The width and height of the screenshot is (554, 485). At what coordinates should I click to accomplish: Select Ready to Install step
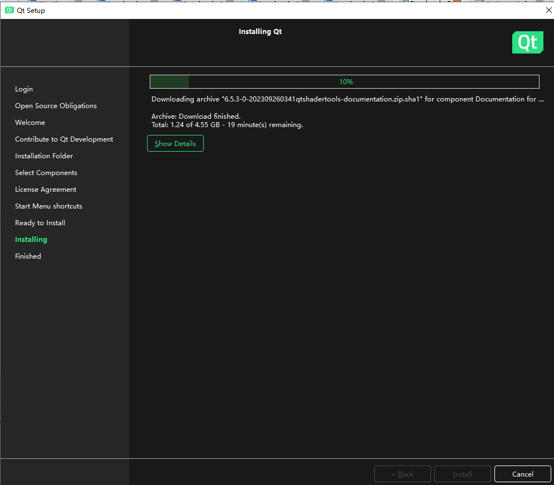coord(40,223)
